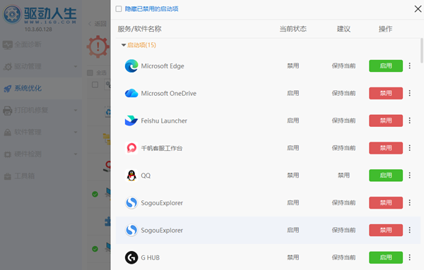Disable 千帆客服工作台 startup with 禁用
This screenshot has height=270, width=424.
pos(386,148)
